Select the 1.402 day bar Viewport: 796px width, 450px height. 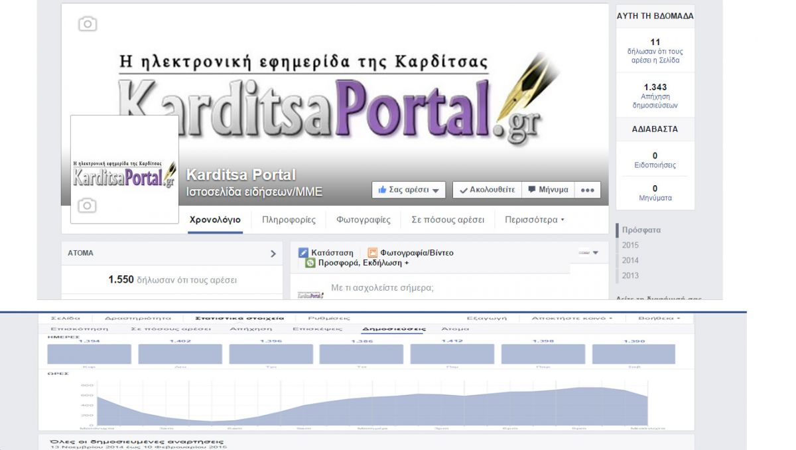180,354
